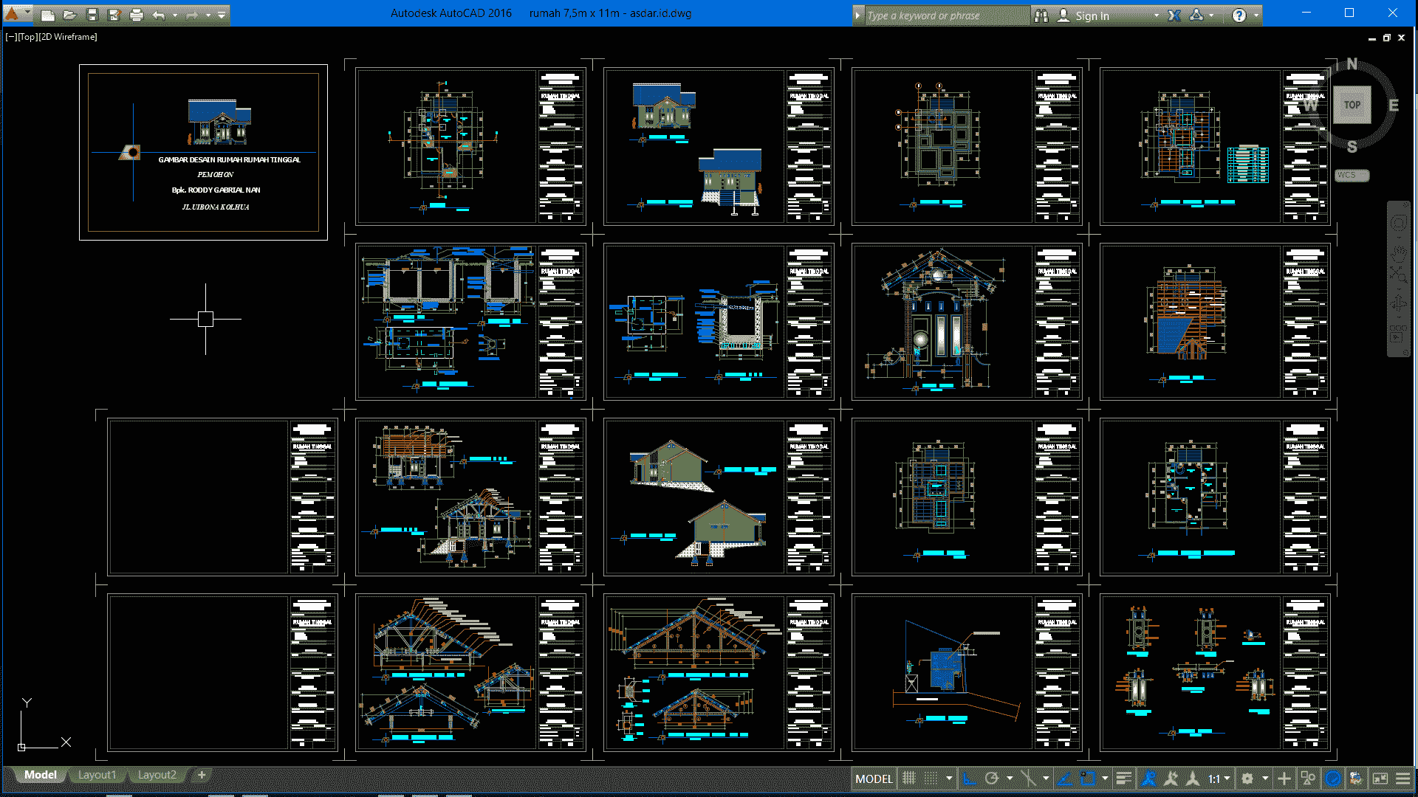Click the Open file icon in quick access toolbar
The height and width of the screenshot is (797, 1418).
(x=69, y=15)
